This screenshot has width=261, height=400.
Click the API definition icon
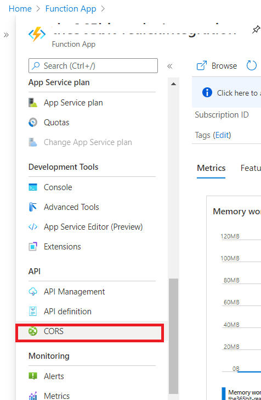coord(33,311)
